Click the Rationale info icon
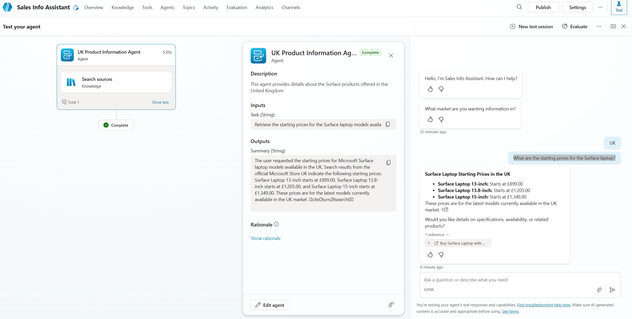Viewport: 632px width, 319px height. [276, 224]
